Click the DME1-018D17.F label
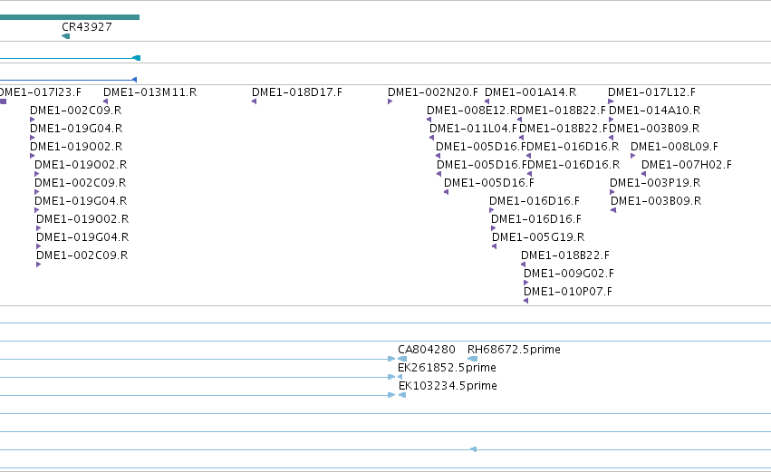Image resolution: width=771 pixels, height=472 pixels. coord(297,92)
